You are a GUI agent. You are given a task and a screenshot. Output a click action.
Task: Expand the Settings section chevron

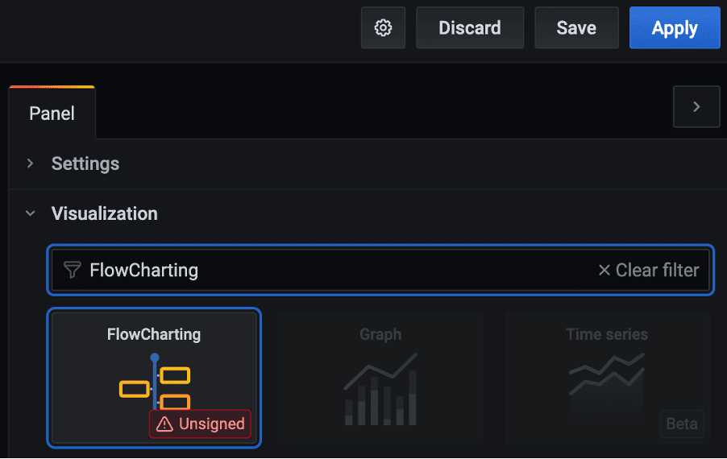31,163
